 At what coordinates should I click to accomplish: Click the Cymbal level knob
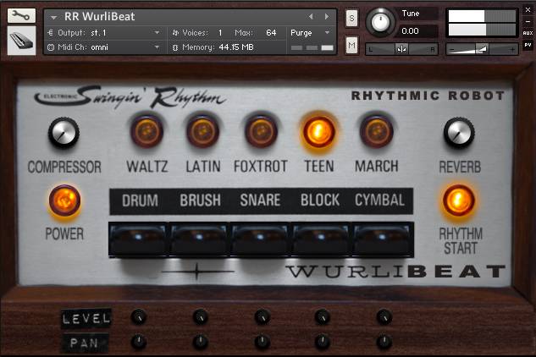tap(384, 317)
